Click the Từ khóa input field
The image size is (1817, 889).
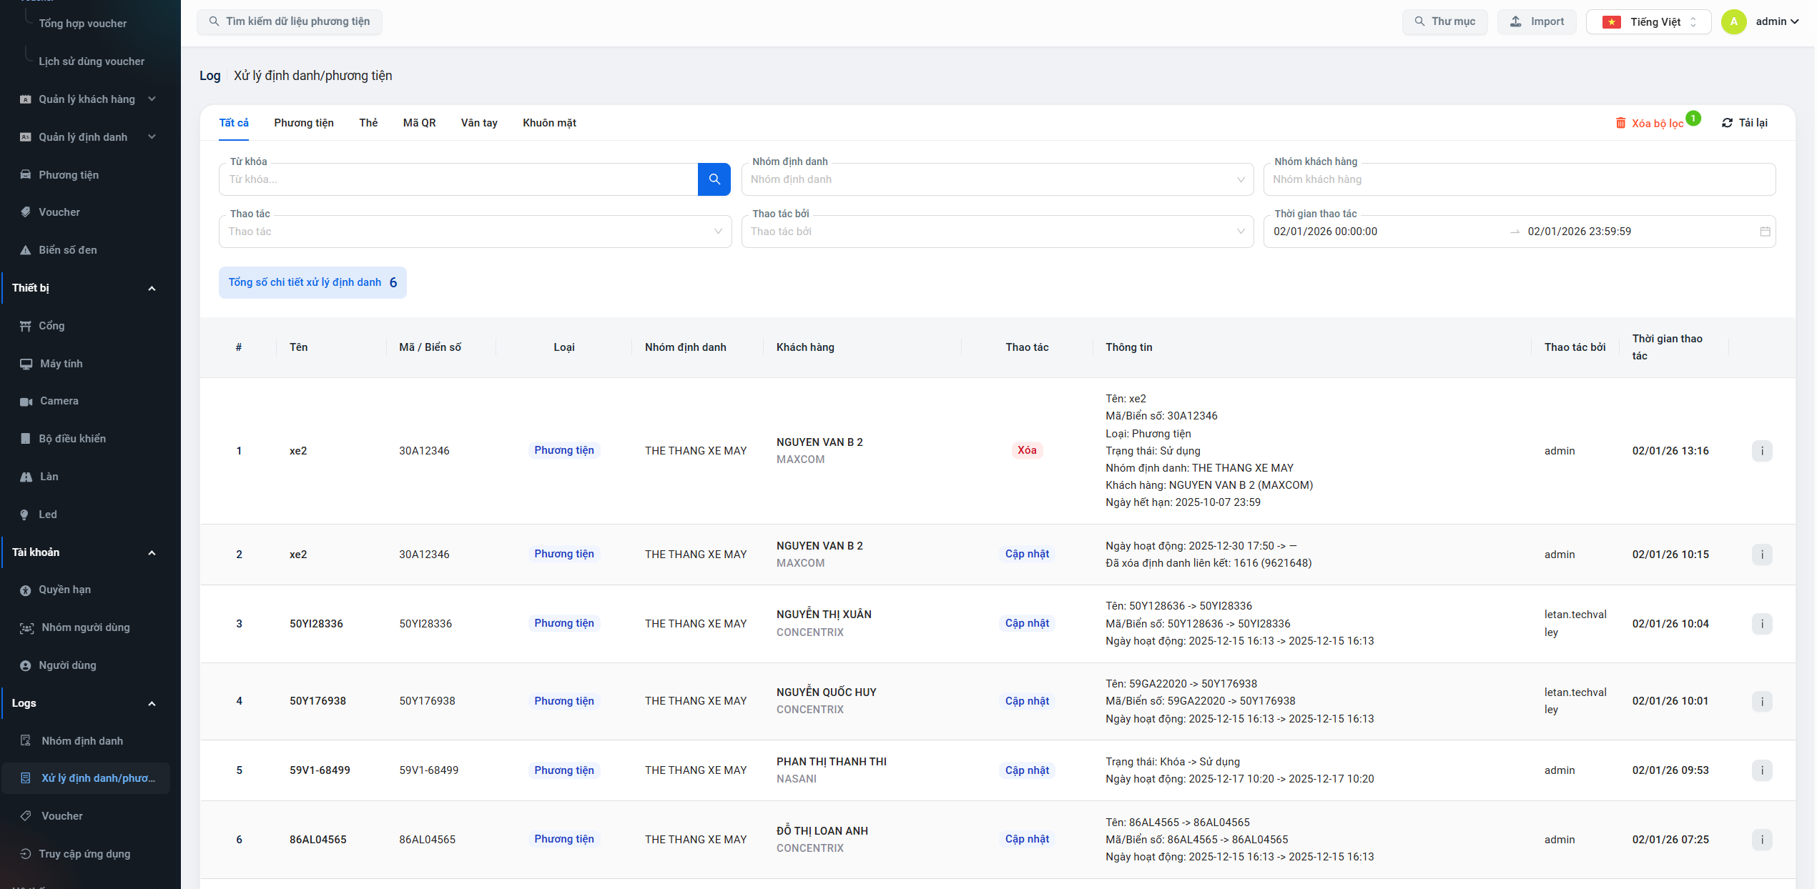(458, 179)
